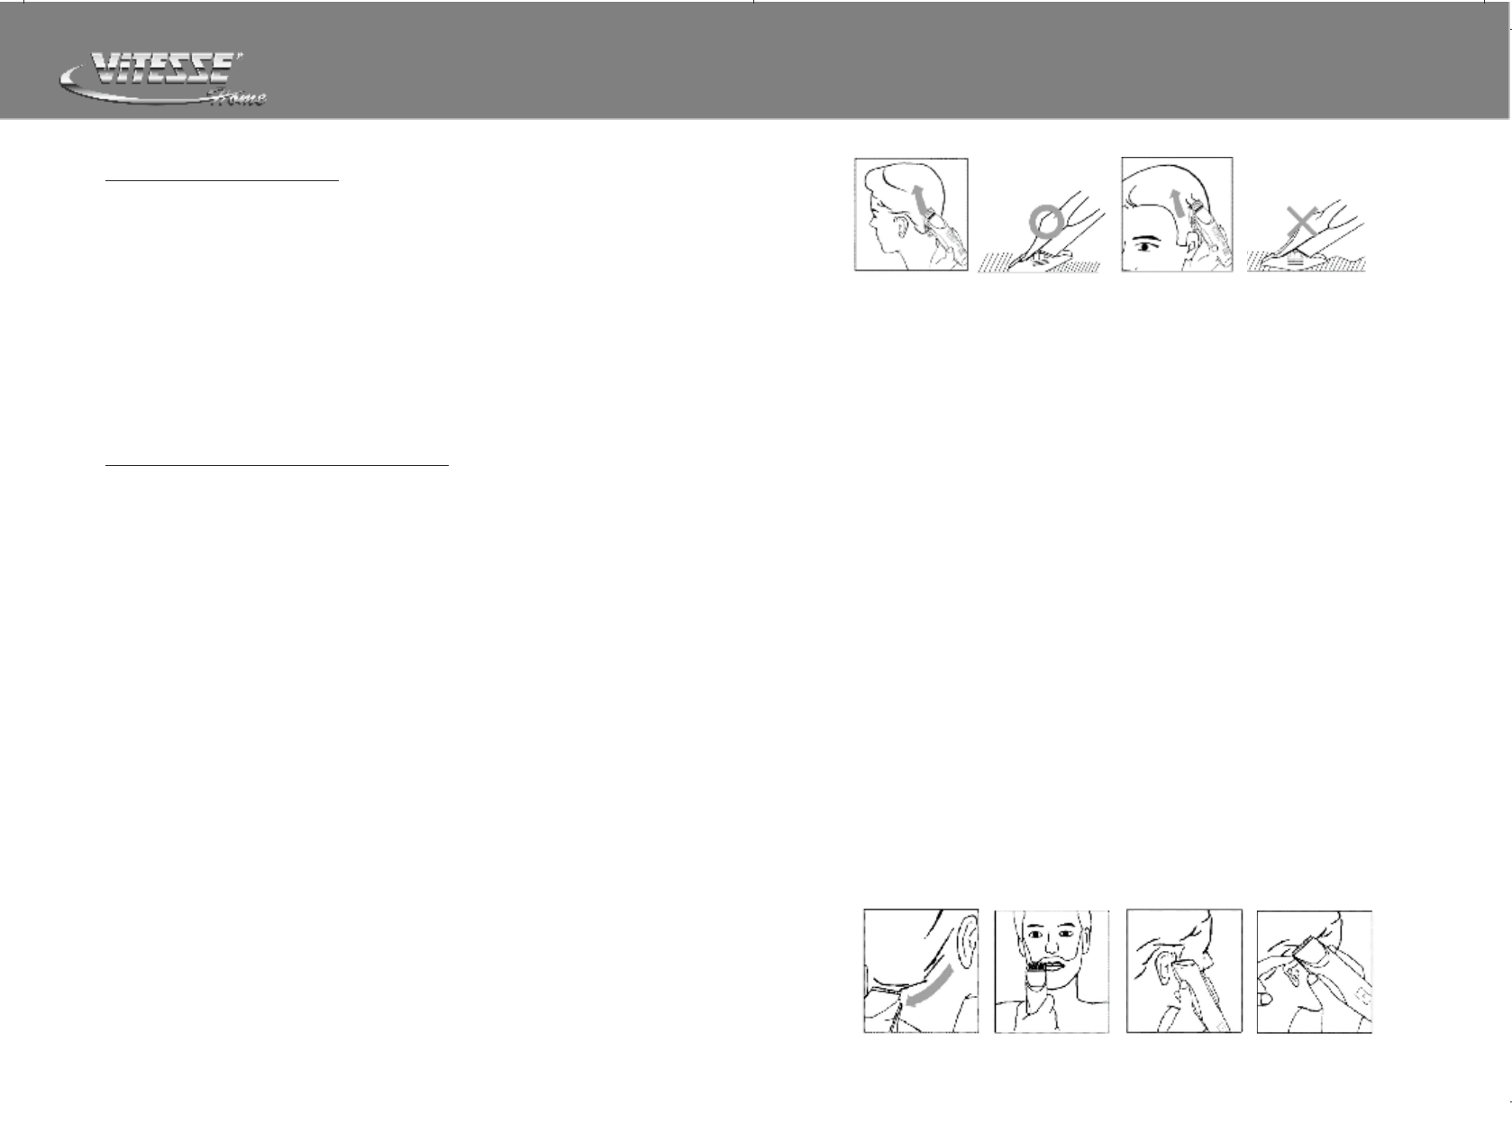Click the upward arrow on side-profile head

(x=921, y=198)
